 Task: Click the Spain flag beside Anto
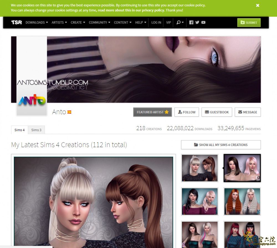(x=69, y=112)
